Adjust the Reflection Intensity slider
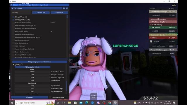 coord(32,75)
